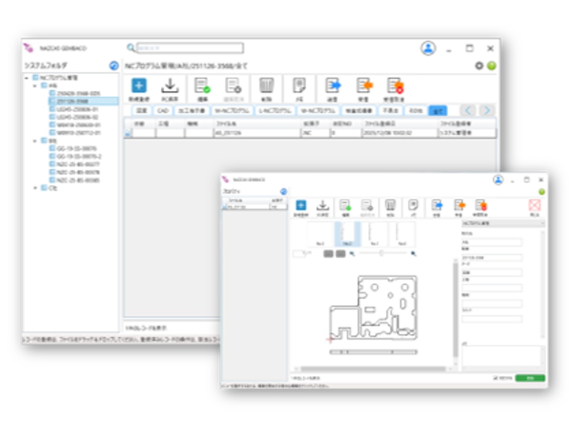This screenshot has height=436, width=574.
Task: Click the preview zoom slider handle
Action: coord(381,253)
